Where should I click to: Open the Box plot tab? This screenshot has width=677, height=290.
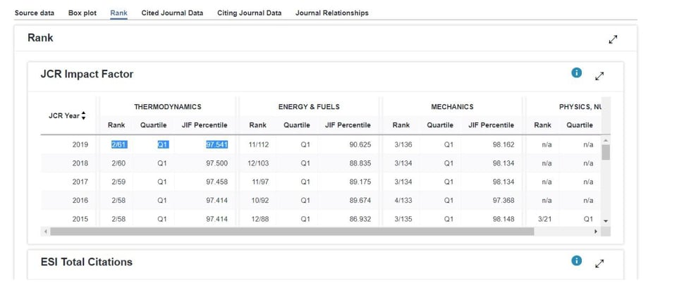pos(83,13)
